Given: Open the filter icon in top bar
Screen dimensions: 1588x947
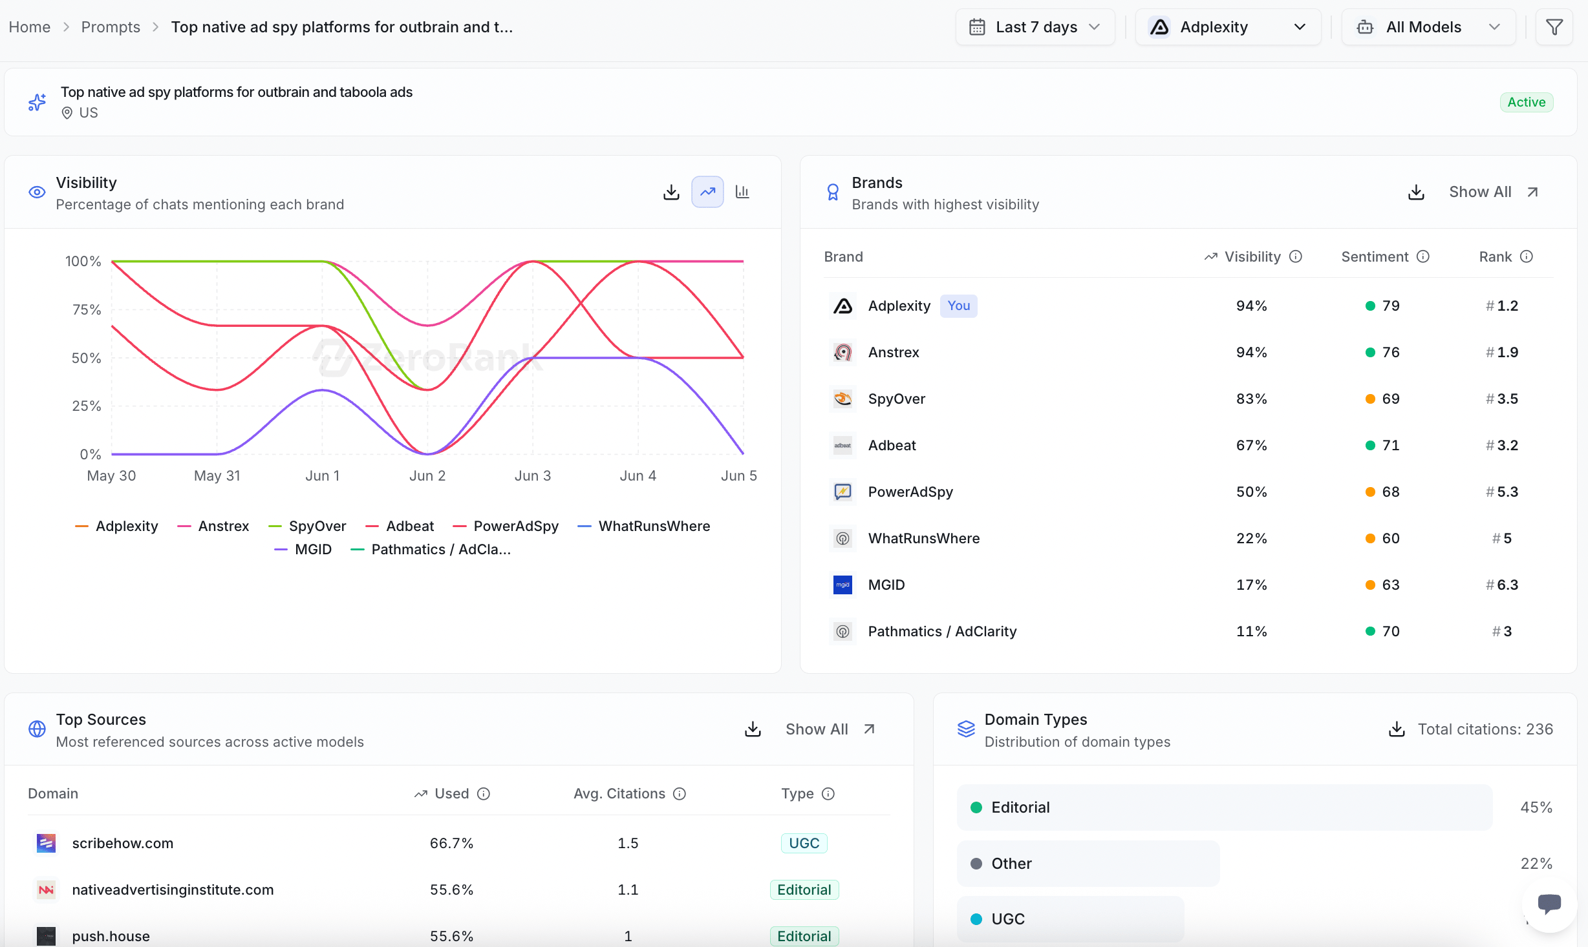Looking at the screenshot, I should click(1554, 27).
